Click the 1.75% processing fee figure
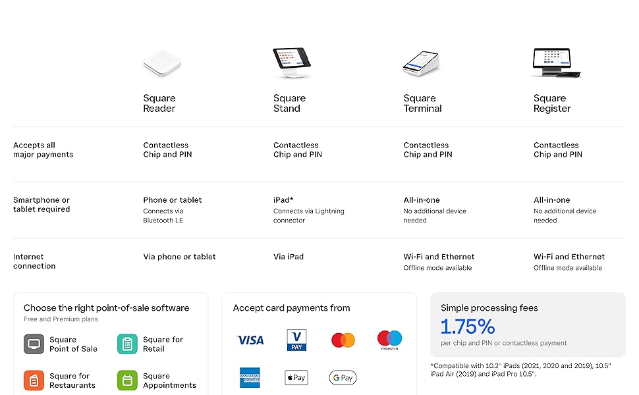The height and width of the screenshot is (395, 639). pos(468,327)
